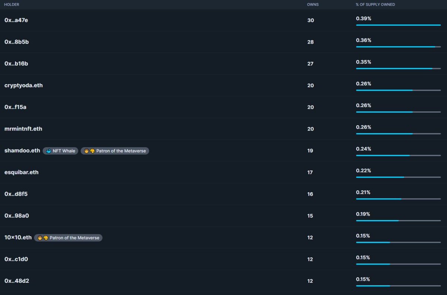
Task: Open holder 0x..a47e
Action: tap(16, 20)
